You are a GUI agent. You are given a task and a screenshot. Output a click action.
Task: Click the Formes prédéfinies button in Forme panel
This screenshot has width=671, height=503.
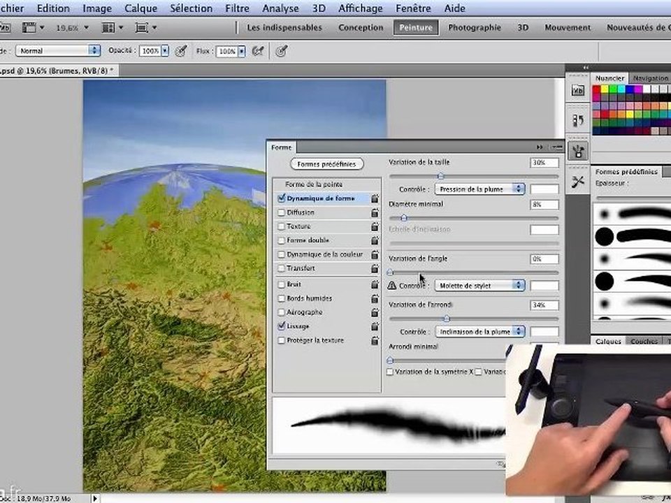point(327,163)
